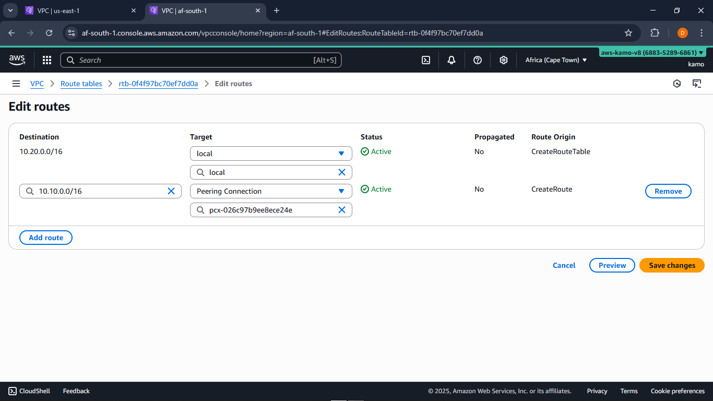Navigate back via the Route tables breadcrumb
Image resolution: width=713 pixels, height=401 pixels.
(x=81, y=84)
